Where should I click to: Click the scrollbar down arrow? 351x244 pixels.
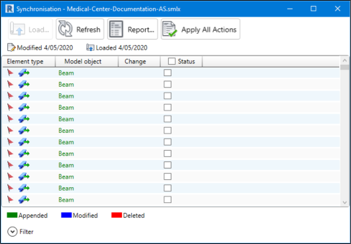coord(344,202)
